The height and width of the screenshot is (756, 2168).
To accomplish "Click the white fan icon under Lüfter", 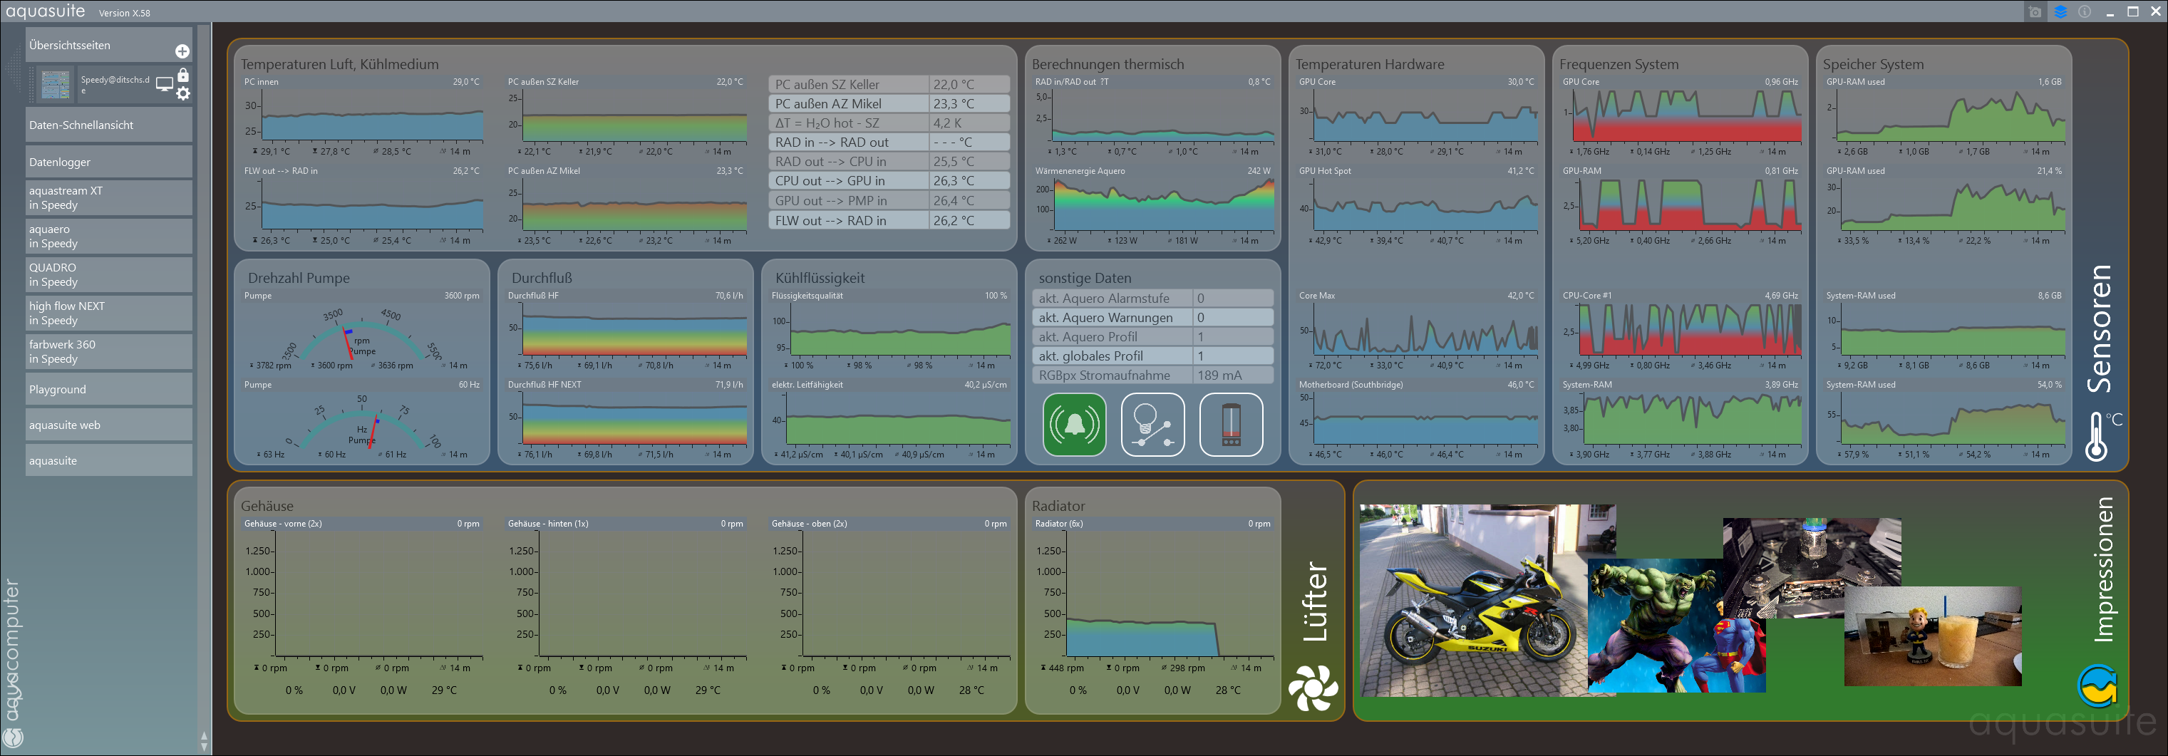I will pyautogui.click(x=1313, y=687).
